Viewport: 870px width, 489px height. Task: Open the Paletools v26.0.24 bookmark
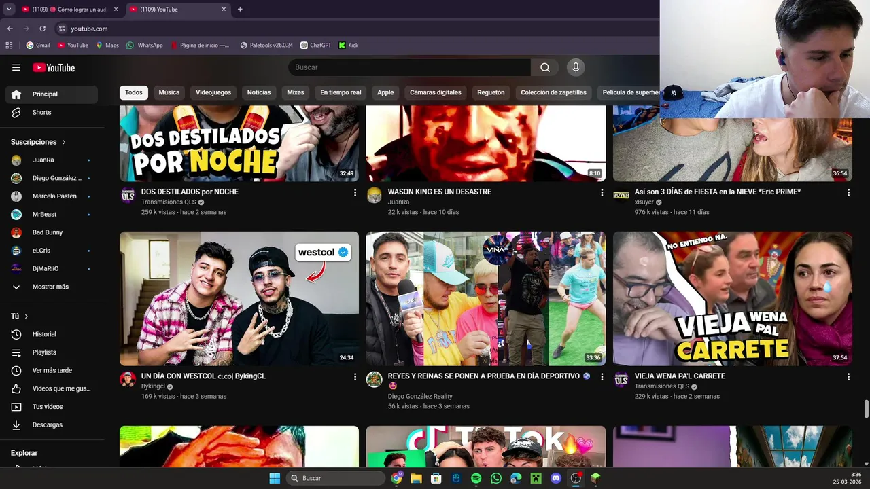[266, 46]
